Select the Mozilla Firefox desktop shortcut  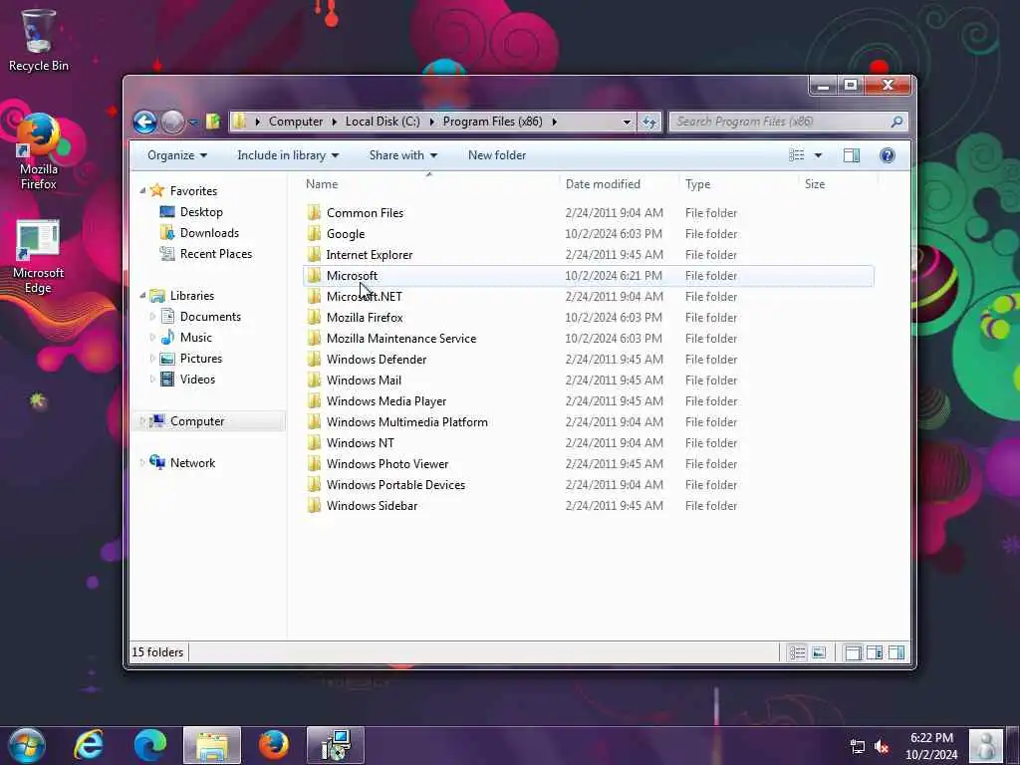(x=39, y=152)
